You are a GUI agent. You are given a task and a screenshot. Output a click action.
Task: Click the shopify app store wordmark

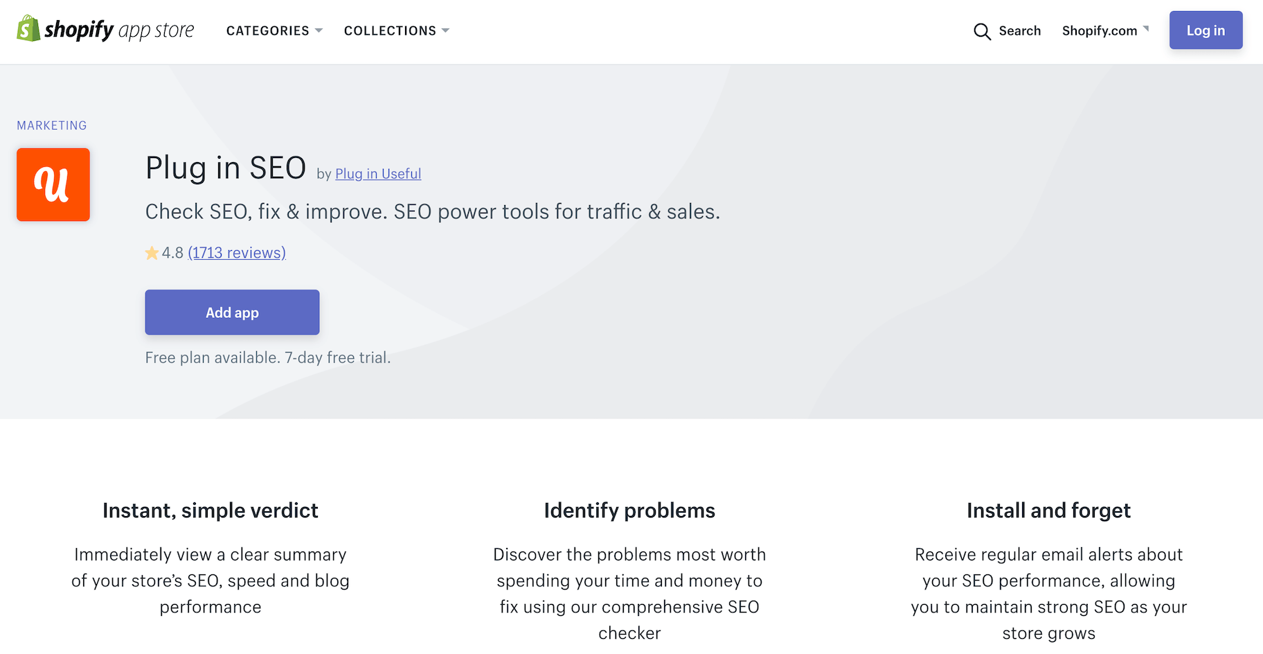[x=118, y=30]
